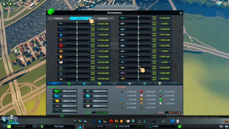Screen dimensions: 229x129
Task: Open the Public transport menu in bottom toolbar
Action: 133,121
